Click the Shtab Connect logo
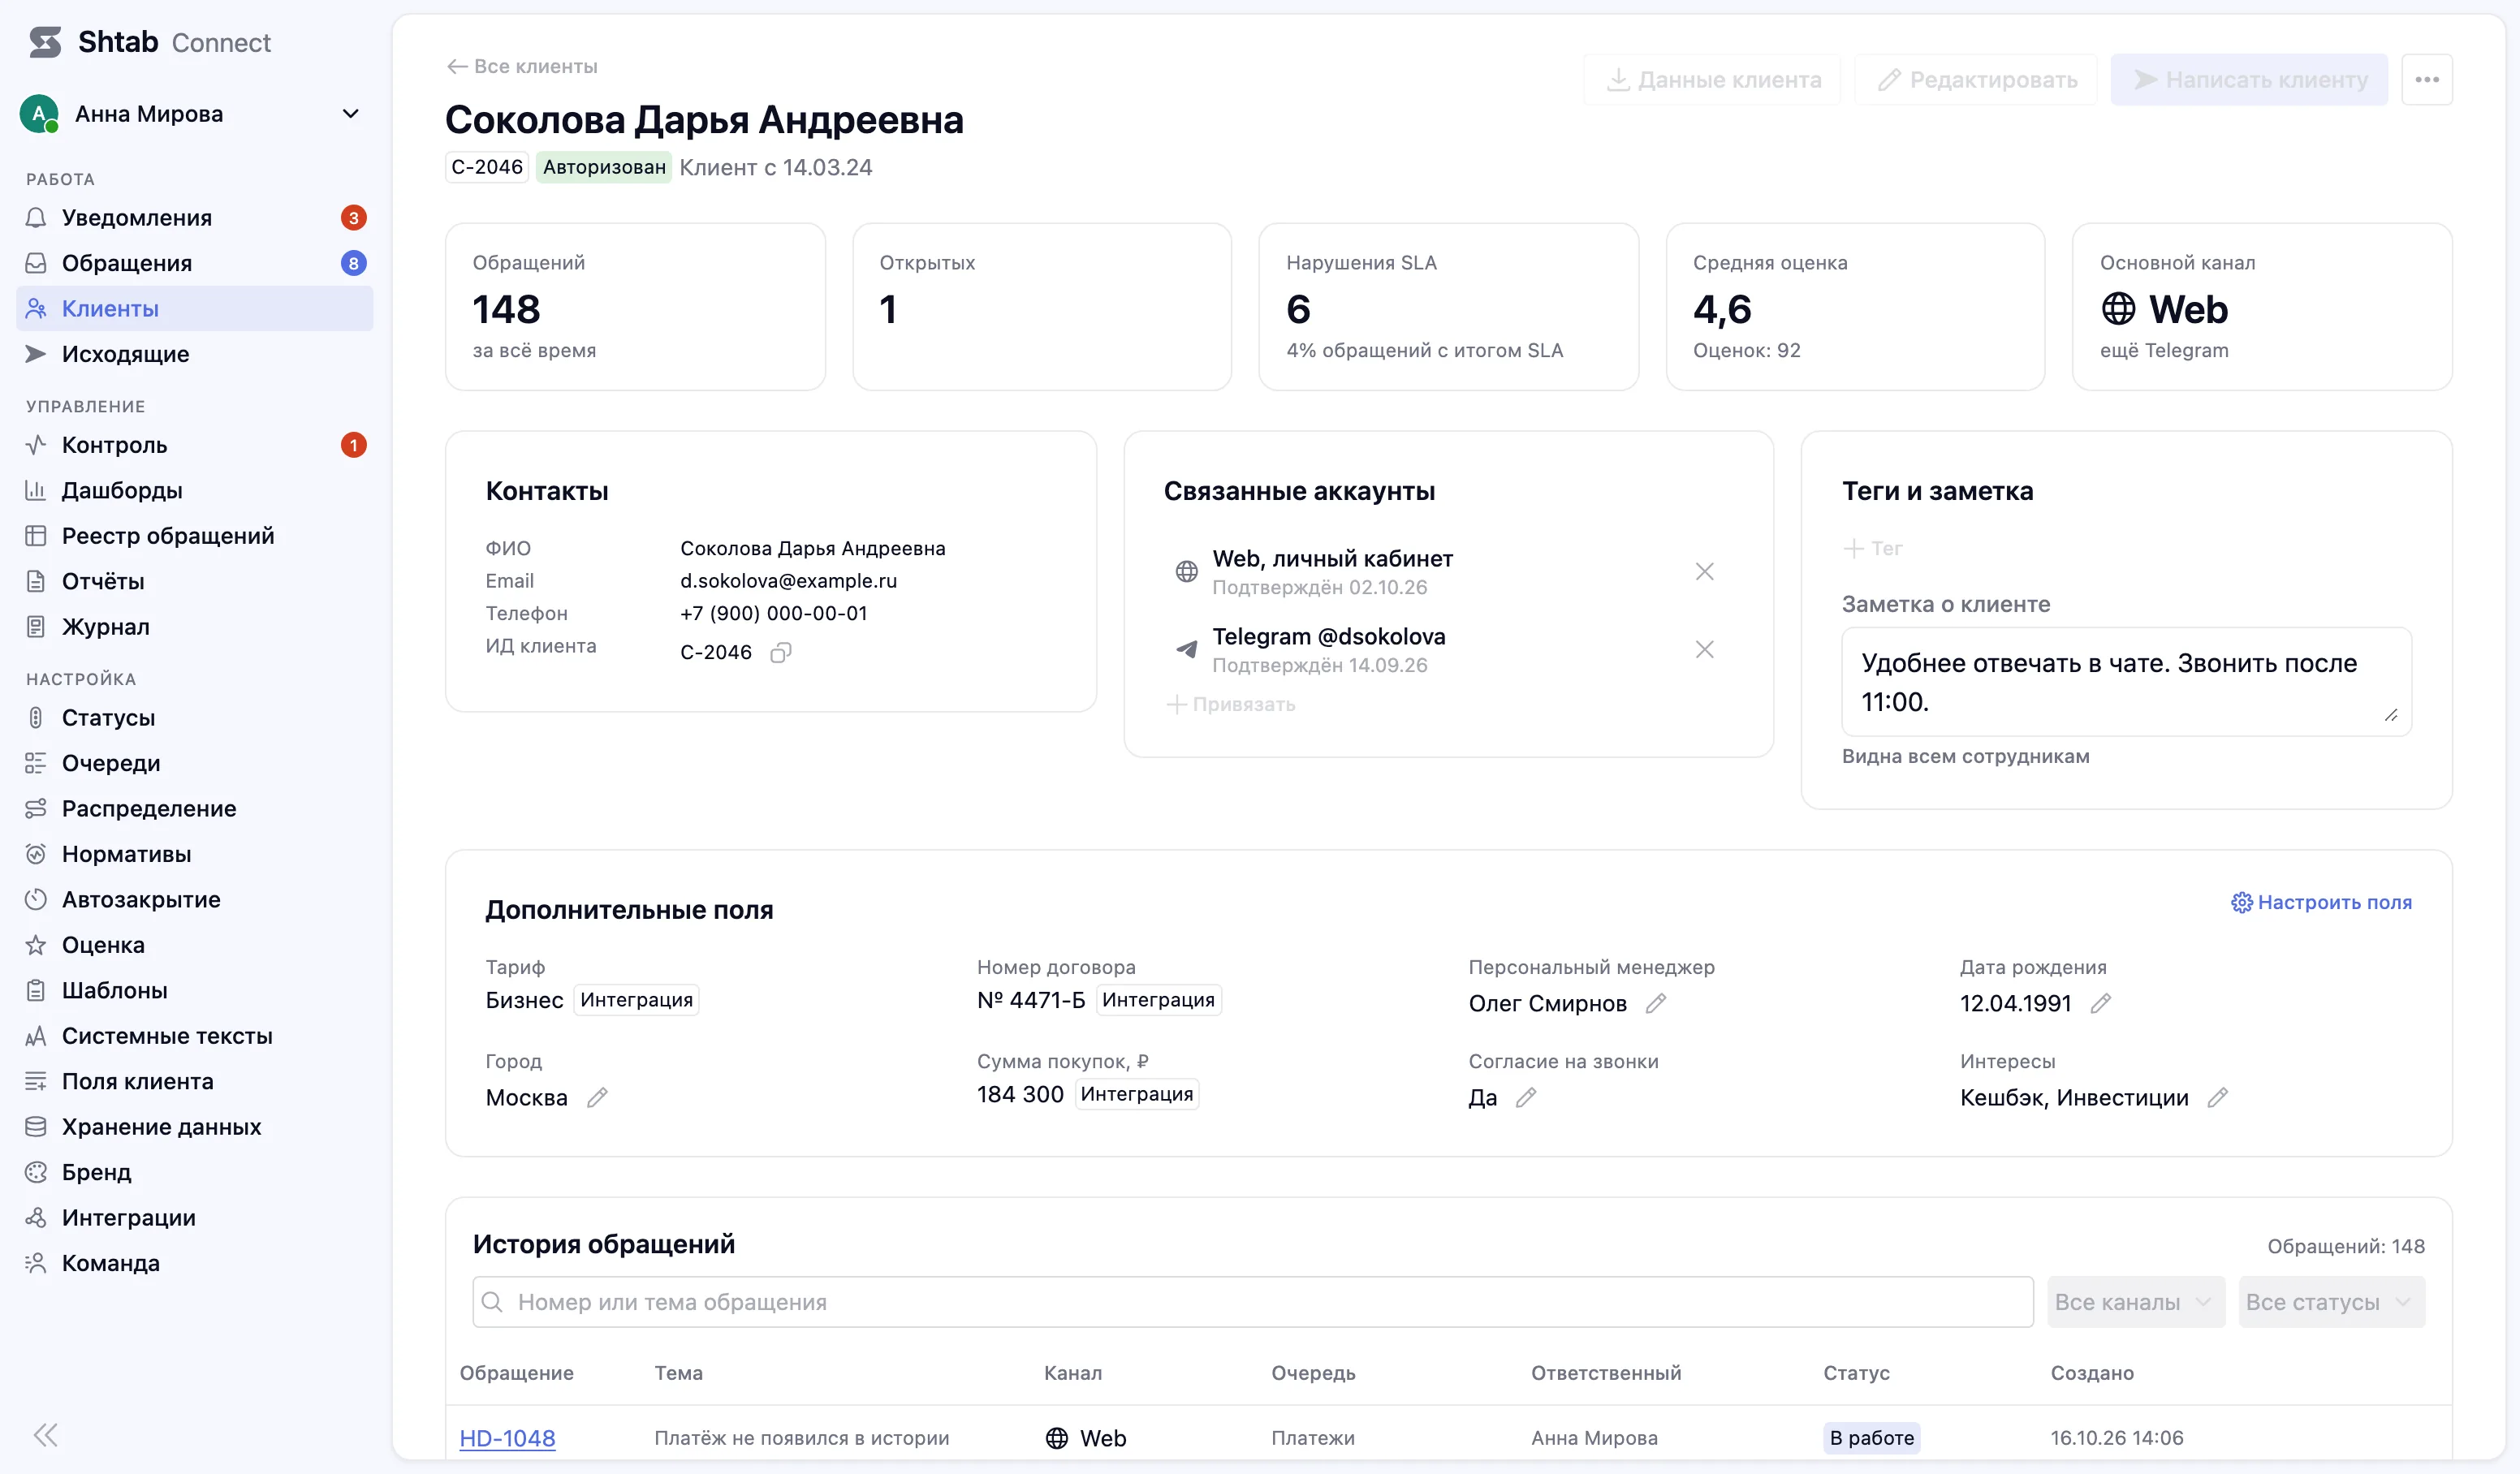The image size is (2520, 1474). click(149, 42)
